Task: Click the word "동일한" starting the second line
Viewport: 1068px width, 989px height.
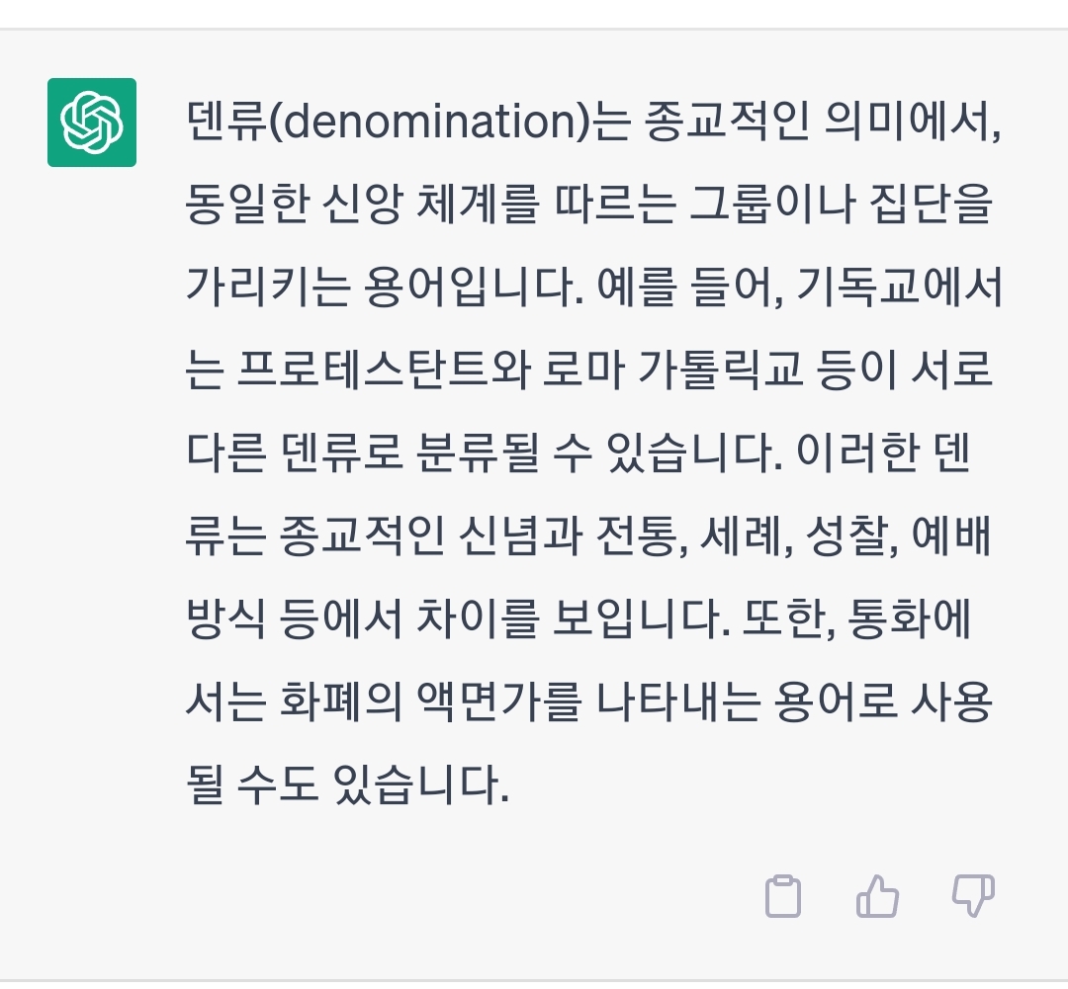Action: (248, 204)
